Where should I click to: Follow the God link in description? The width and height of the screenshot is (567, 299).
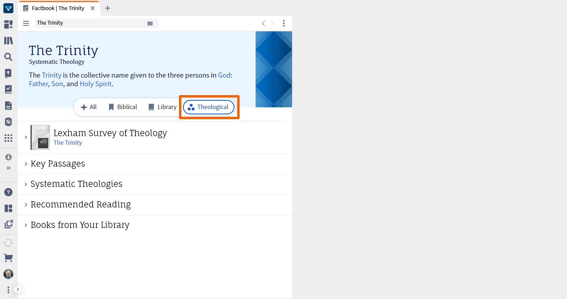tap(224, 75)
